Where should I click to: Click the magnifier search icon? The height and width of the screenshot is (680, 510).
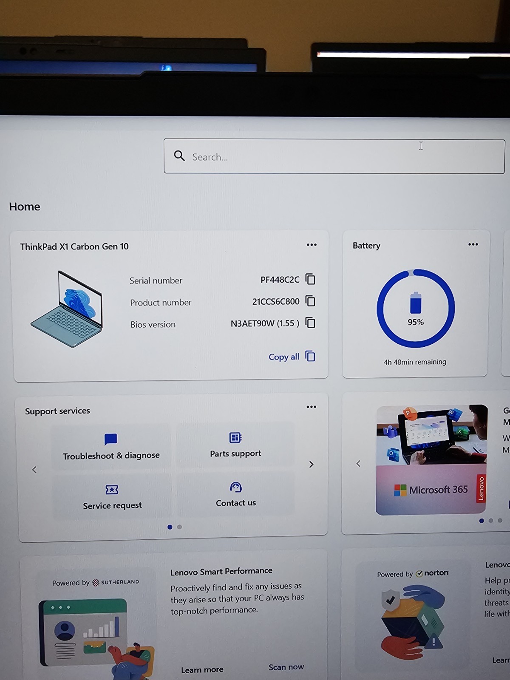[x=179, y=156]
